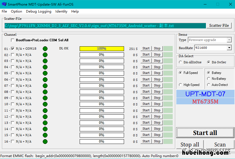235x159 pixels.
Task: Click the 0% progress bar for channel 16
Action: pos(102,141)
